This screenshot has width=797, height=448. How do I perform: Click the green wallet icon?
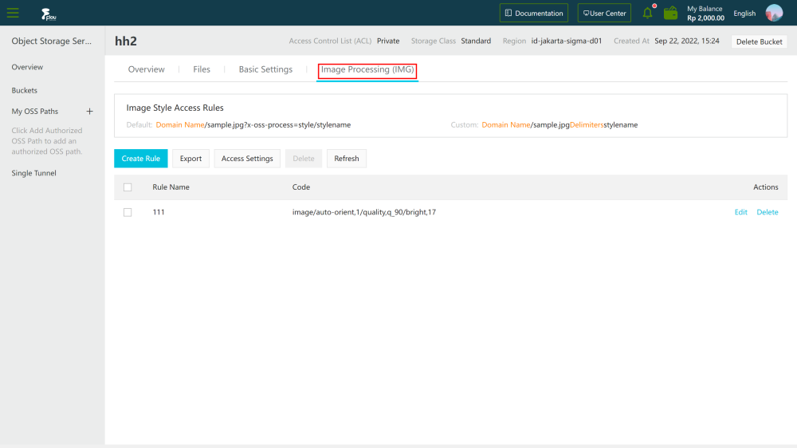pos(670,13)
